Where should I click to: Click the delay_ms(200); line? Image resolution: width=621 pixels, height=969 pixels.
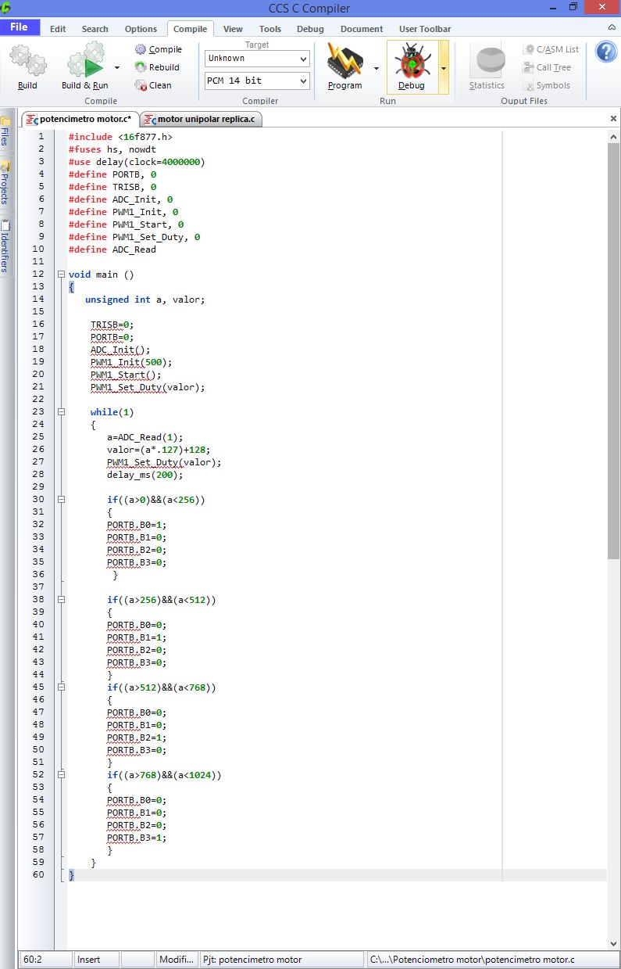click(145, 475)
